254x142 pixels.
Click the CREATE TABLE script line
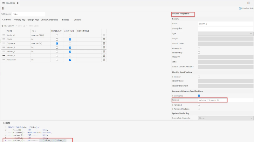24,127
